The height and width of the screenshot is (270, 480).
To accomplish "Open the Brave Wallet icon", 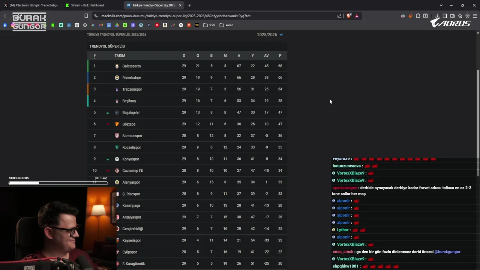I will point(452,16).
